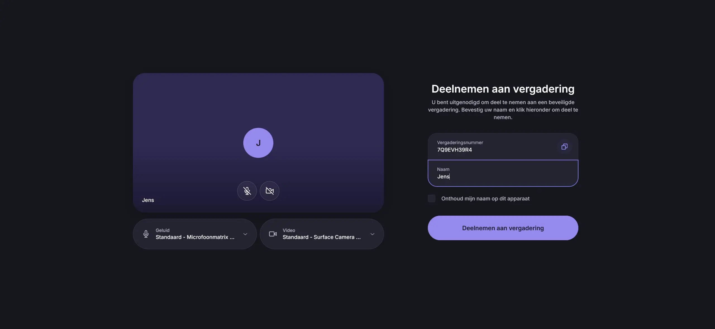Image resolution: width=715 pixels, height=329 pixels.
Task: Expand the Geluid device dropdown chevron
Action: (x=245, y=234)
